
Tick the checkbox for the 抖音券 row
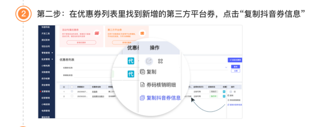pyautogui.click(x=72, y=92)
